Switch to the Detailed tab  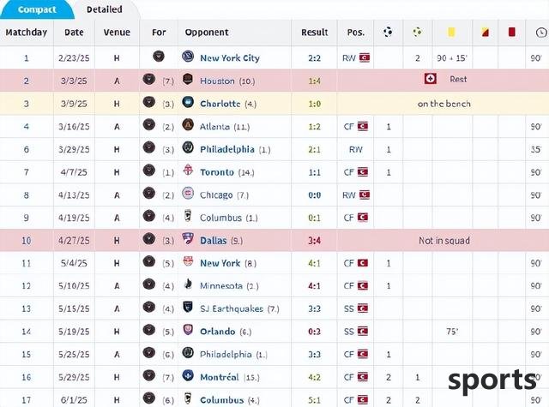105,9
